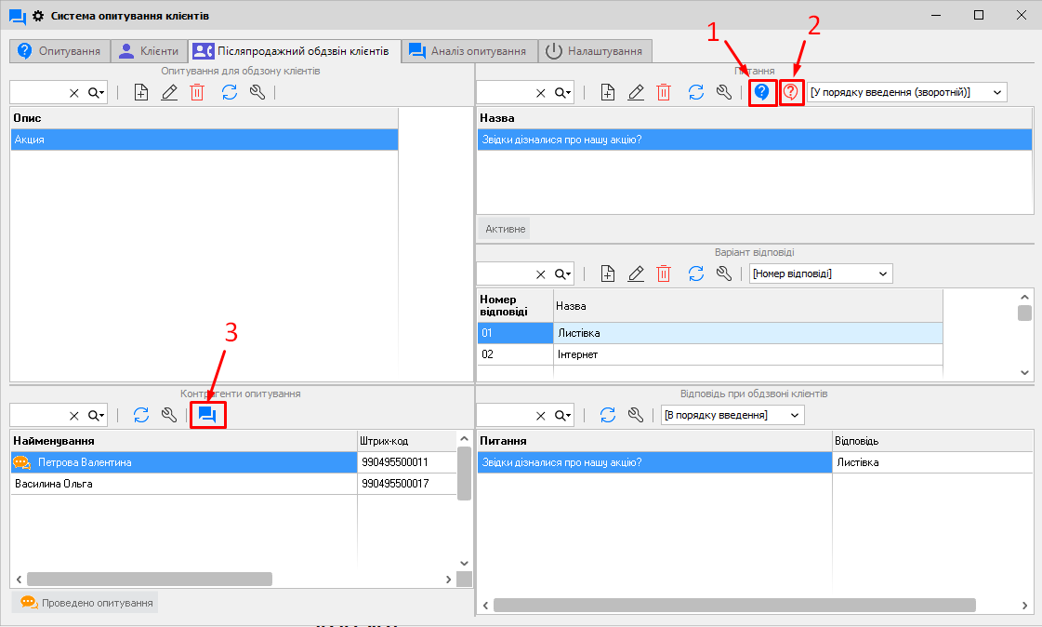Click the red question mark icon in the Питання toolbar
The width and height of the screenshot is (1042, 627).
tap(791, 92)
